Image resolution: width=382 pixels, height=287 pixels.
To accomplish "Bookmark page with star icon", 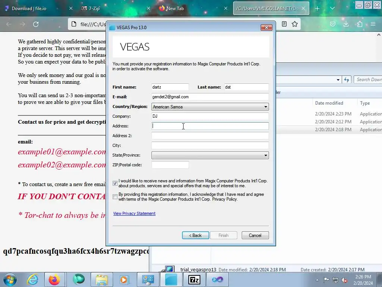I will pos(295,24).
